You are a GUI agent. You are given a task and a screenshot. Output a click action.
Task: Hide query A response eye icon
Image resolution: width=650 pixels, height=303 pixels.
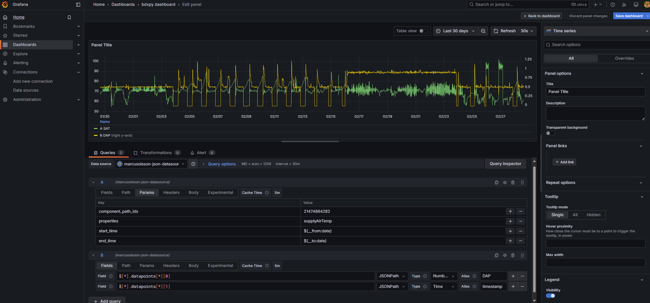pyautogui.click(x=505, y=183)
